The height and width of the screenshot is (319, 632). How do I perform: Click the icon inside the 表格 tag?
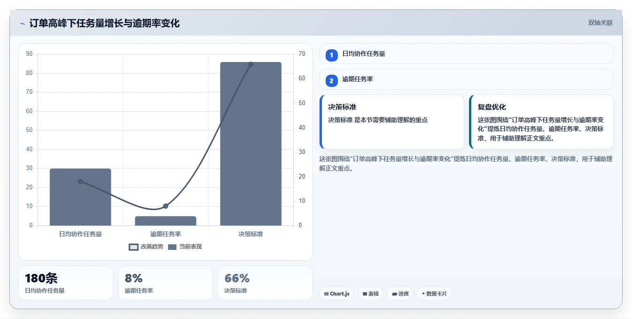tap(365, 294)
